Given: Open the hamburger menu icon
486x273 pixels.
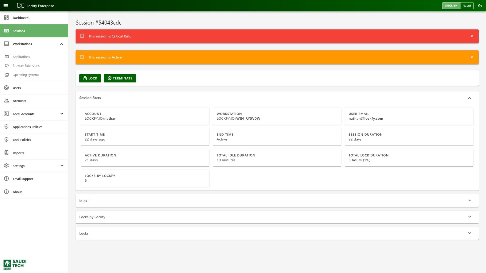Looking at the screenshot, I should coord(6,6).
